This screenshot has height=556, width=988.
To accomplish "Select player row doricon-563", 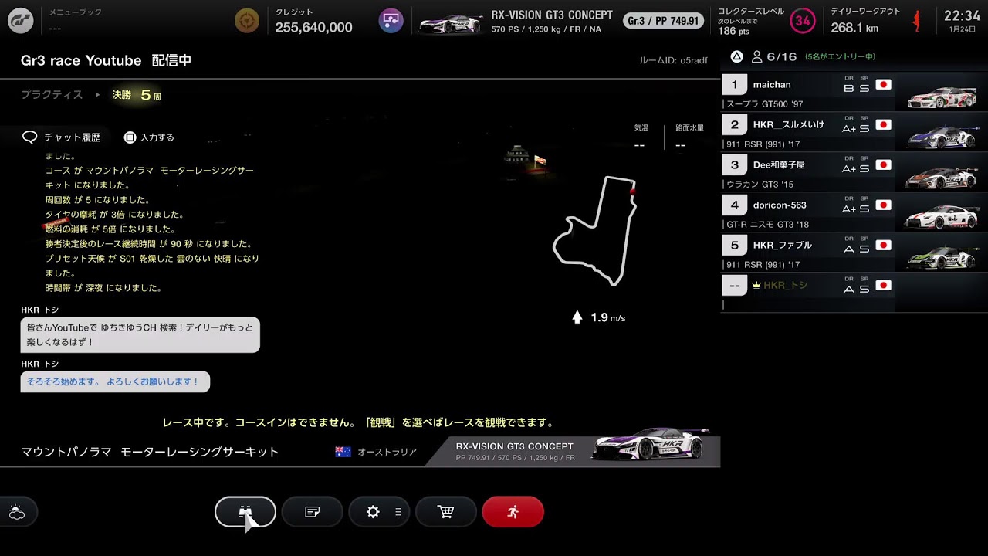I will point(854,212).
